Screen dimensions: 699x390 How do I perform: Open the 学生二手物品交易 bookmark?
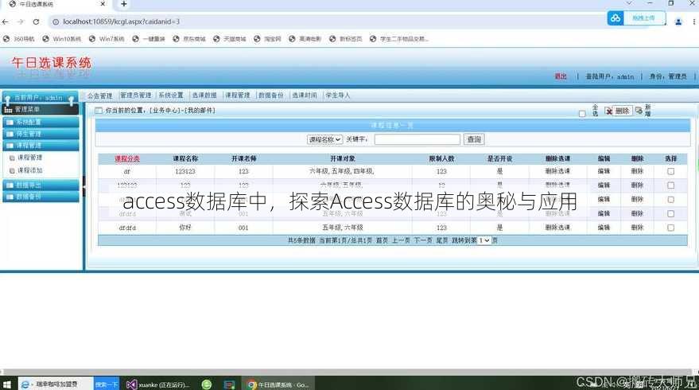tap(399, 39)
